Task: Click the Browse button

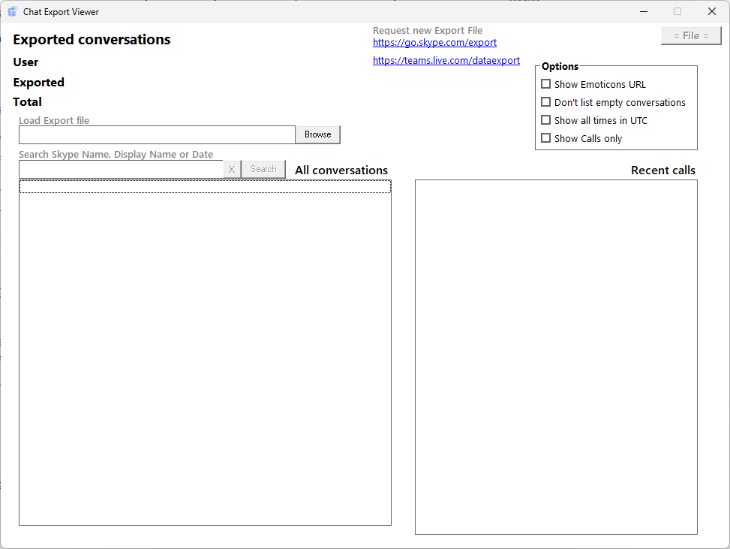Action: (x=318, y=134)
